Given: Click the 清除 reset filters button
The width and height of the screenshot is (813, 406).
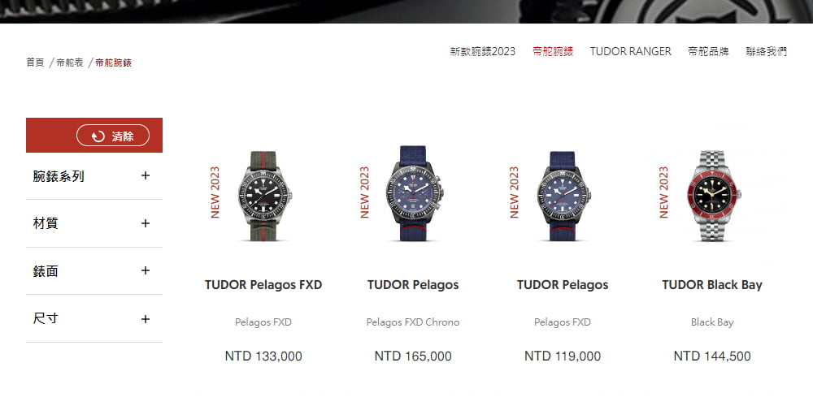Looking at the screenshot, I should click(113, 136).
